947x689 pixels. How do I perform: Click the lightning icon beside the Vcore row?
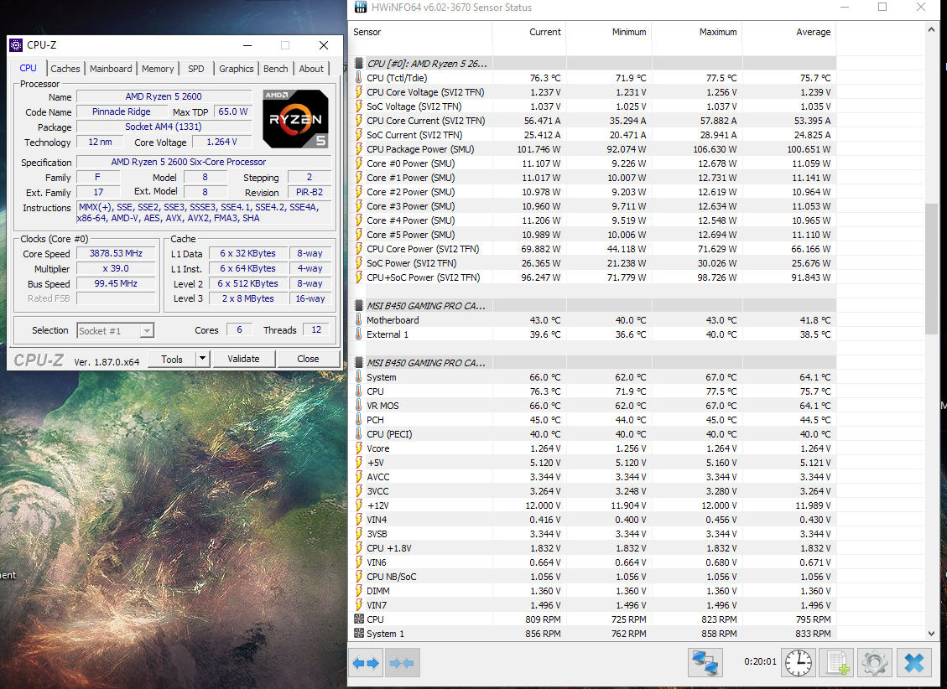click(x=359, y=448)
